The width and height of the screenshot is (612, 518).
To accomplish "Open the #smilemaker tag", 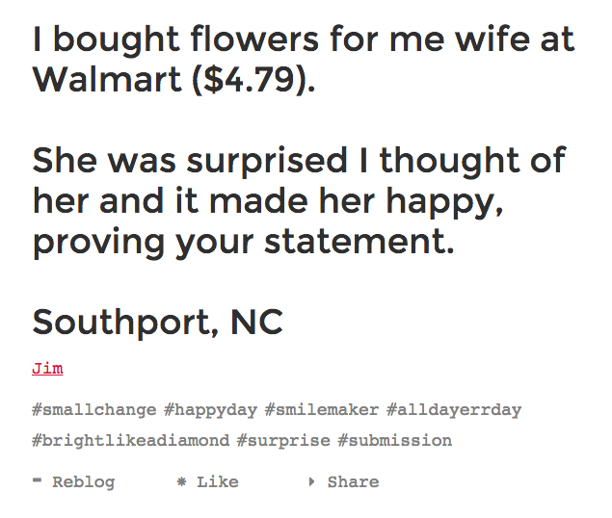I will (x=322, y=410).
